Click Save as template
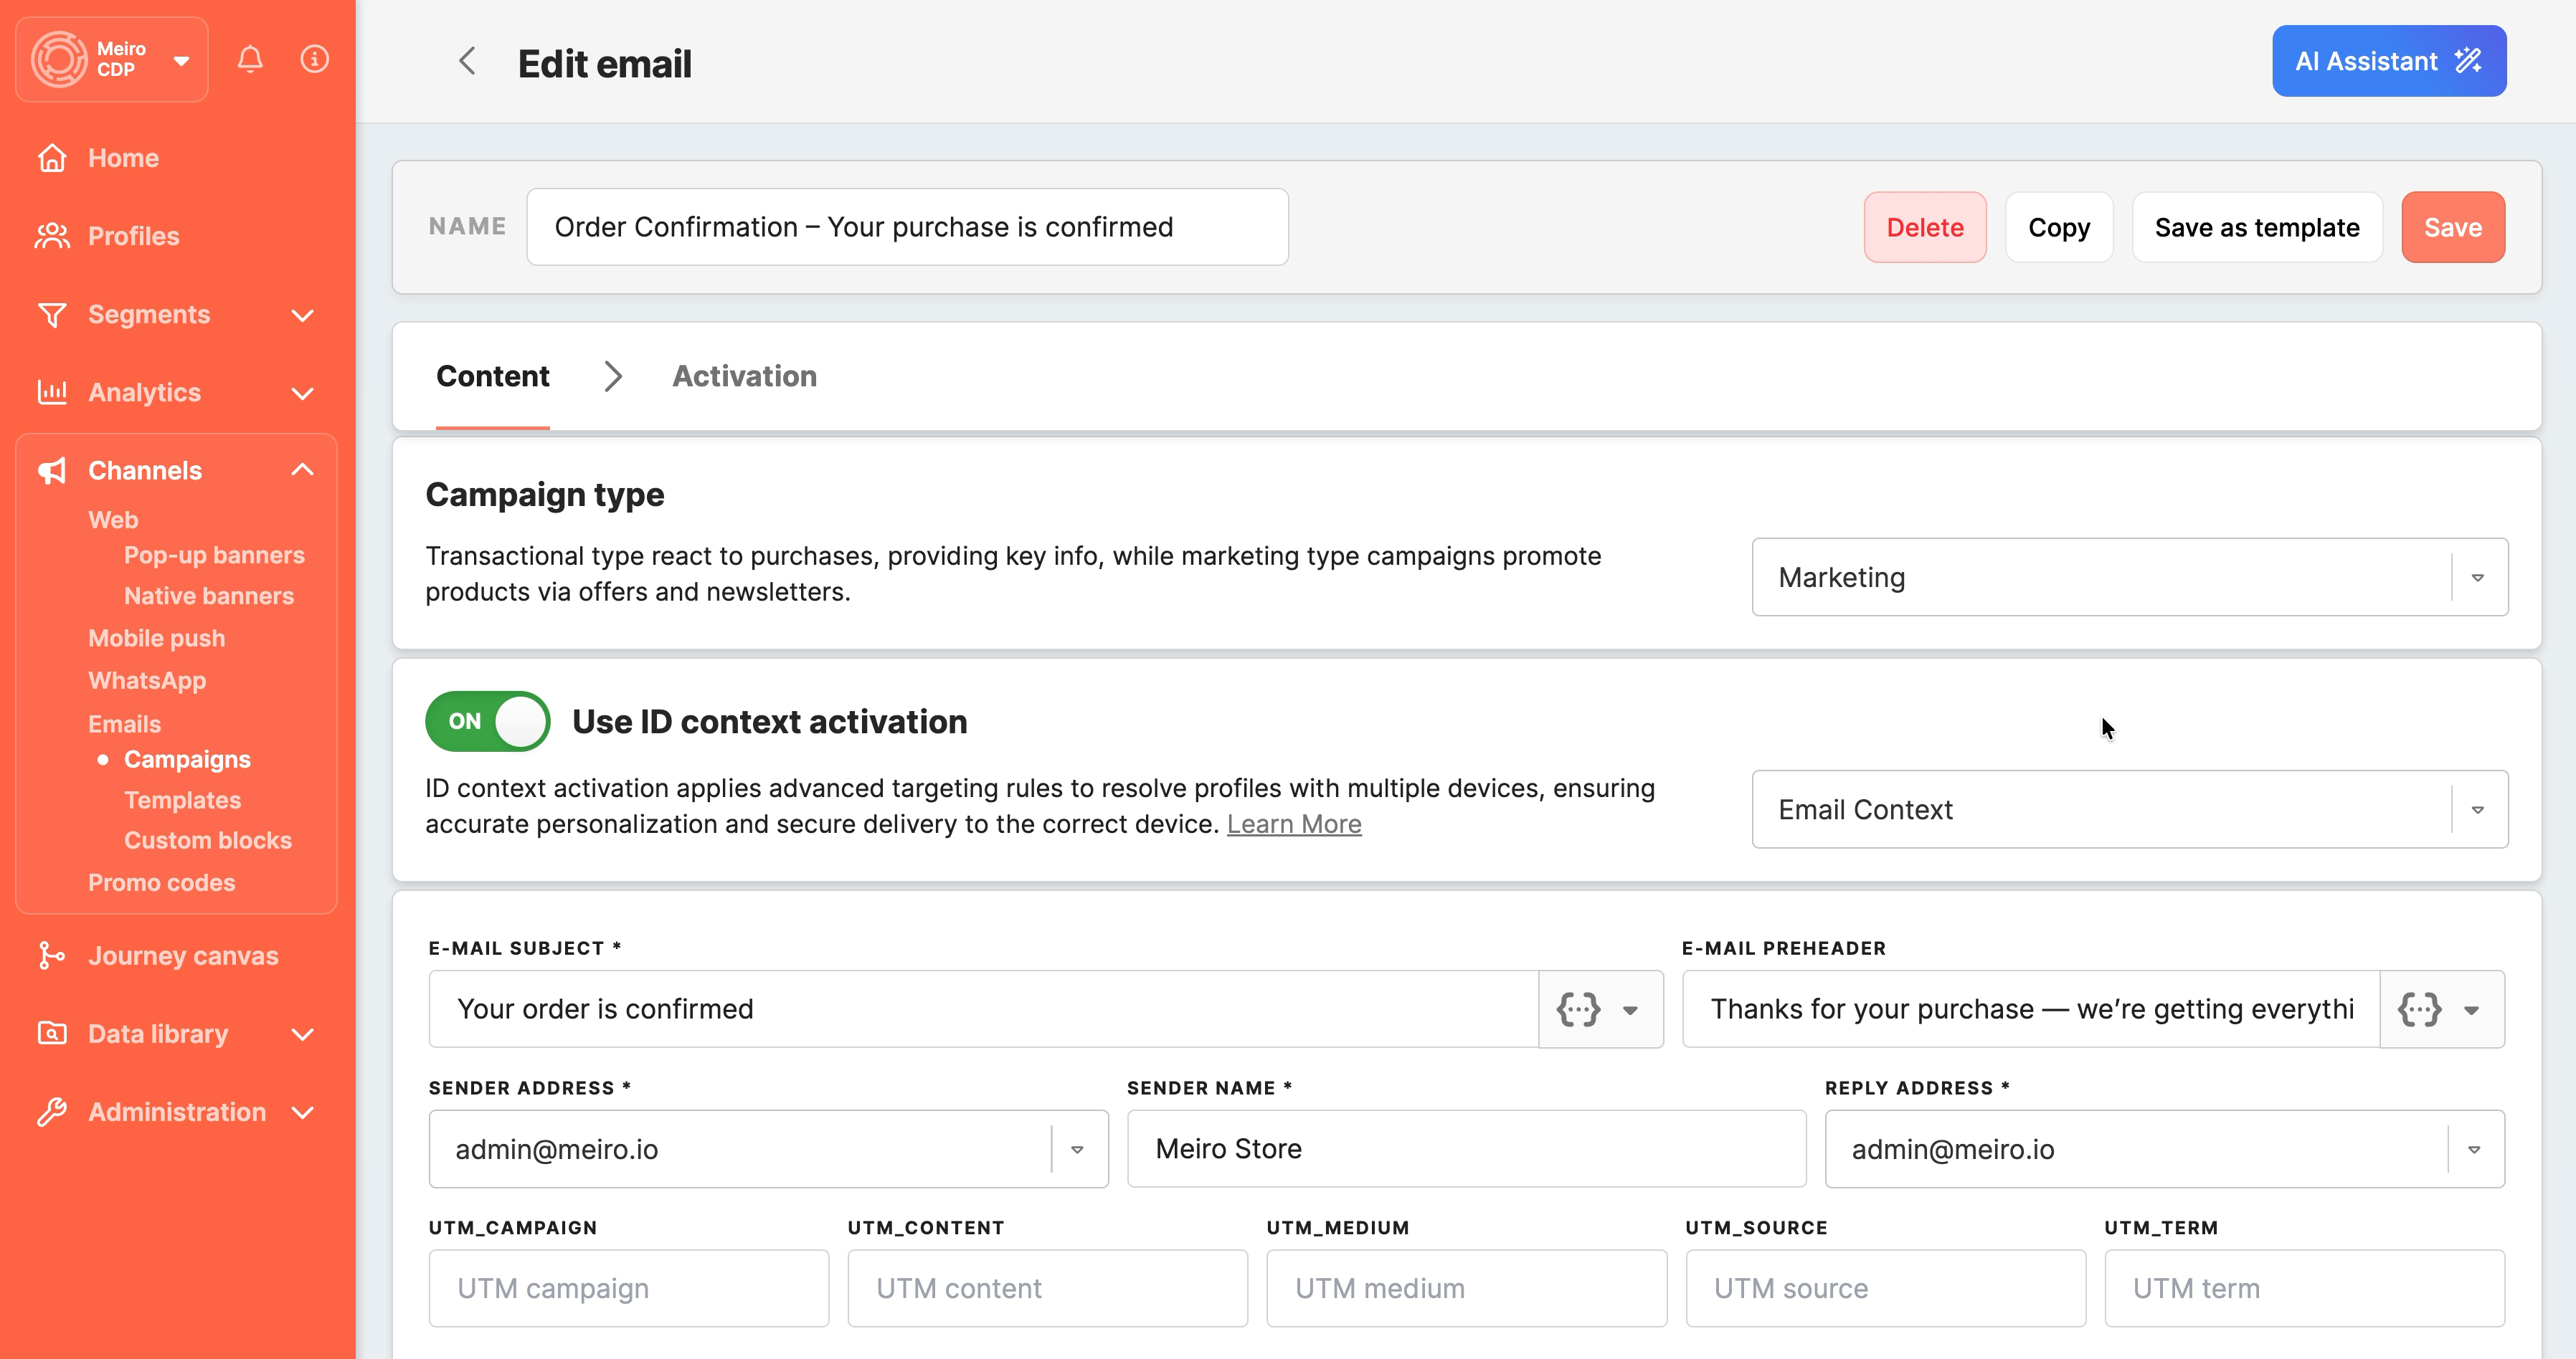The image size is (2576, 1359). pos(2257,226)
